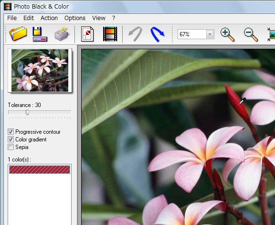Save the image using the floppy disk icon

[x=40, y=34]
